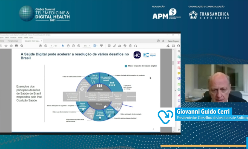Go to previous page with up arrow
Screen dimensions: 248x149
coord(40,46)
